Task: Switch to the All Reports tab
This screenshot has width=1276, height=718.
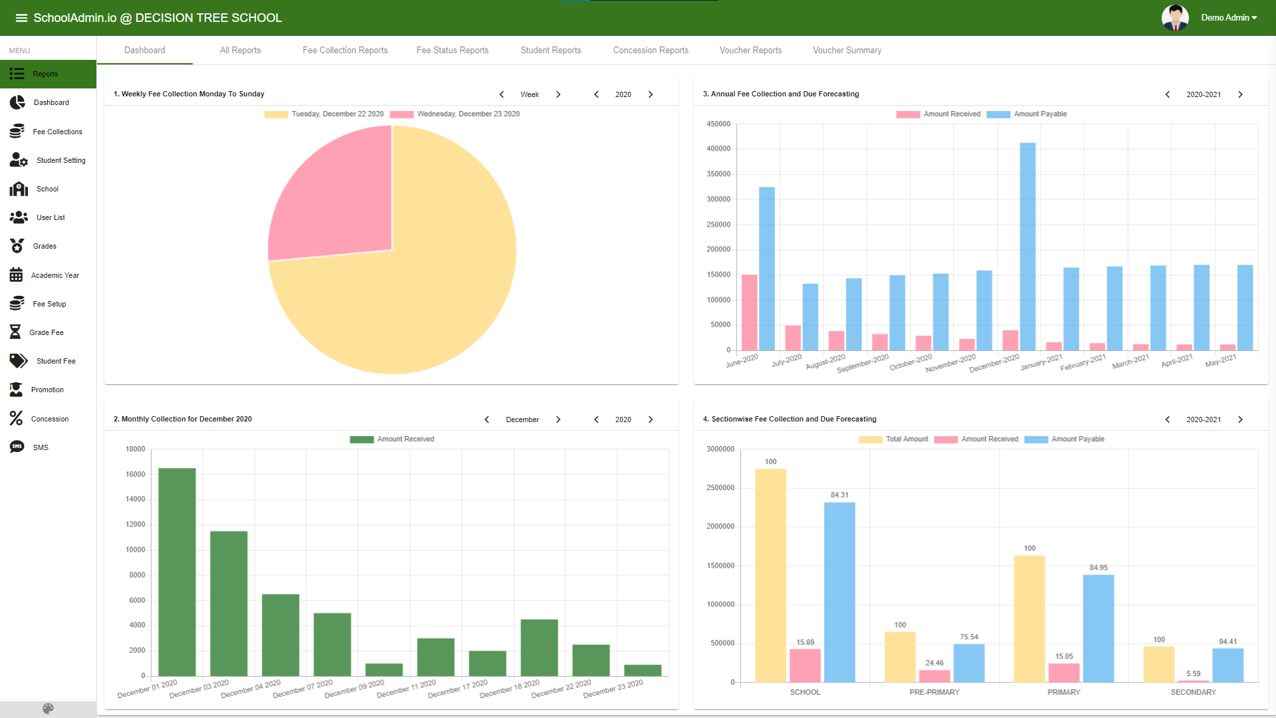Action: pyautogui.click(x=241, y=50)
